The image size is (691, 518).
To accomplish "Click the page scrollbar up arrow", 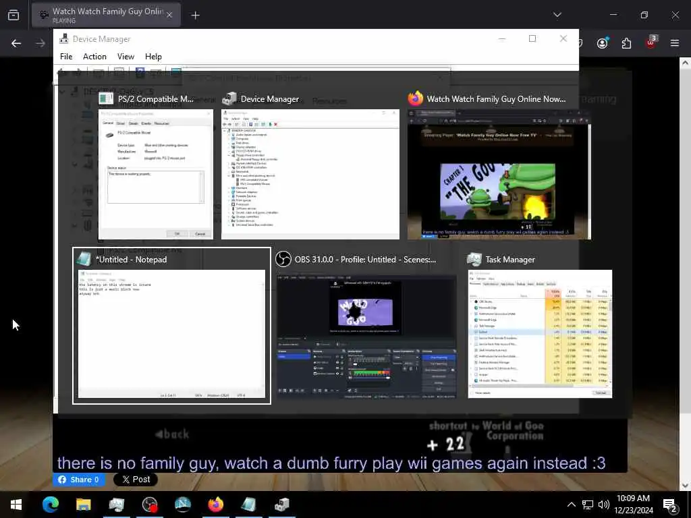I will click(x=685, y=63).
